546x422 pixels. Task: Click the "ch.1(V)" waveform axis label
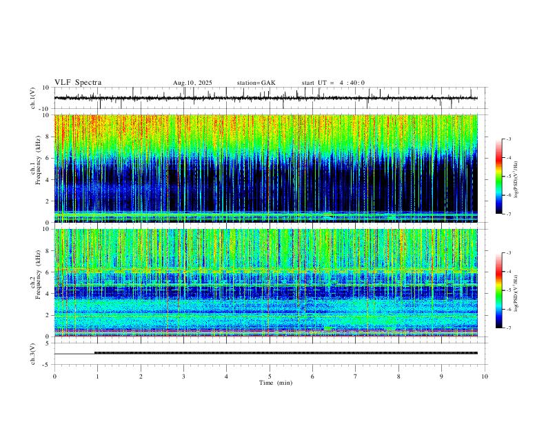33,98
